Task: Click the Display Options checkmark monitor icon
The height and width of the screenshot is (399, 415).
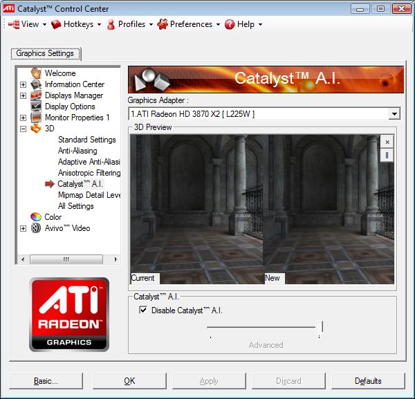Action: (36, 106)
